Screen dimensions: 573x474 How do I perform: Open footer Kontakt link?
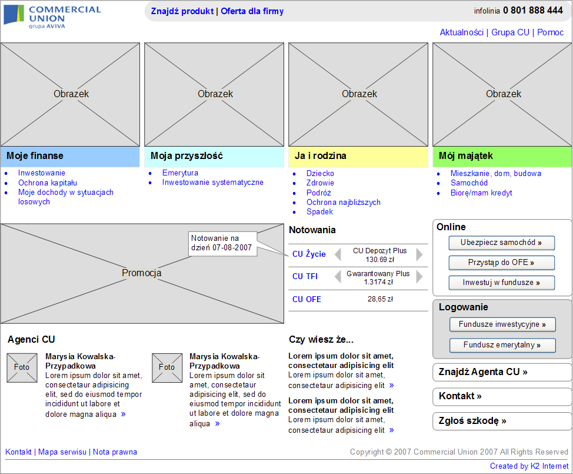pos(18,452)
